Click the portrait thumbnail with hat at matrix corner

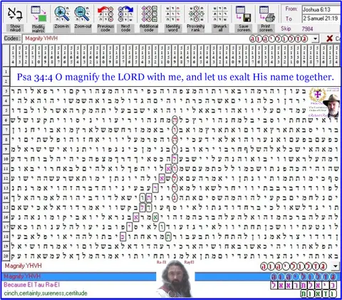click(332, 105)
